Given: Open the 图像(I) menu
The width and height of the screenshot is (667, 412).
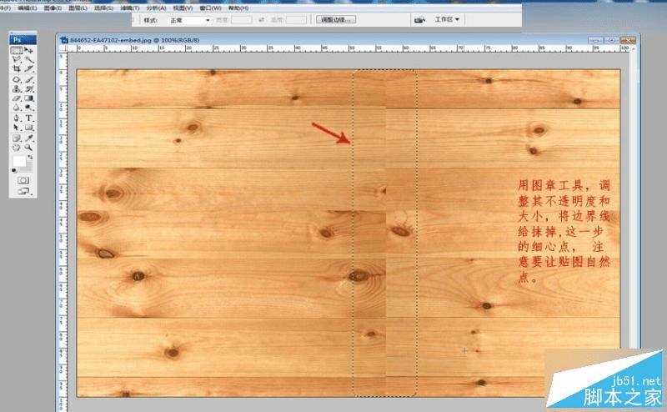Looking at the screenshot, I should pos(53,8).
